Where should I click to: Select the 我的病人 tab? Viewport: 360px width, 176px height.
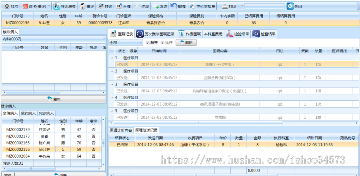(x=28, y=113)
